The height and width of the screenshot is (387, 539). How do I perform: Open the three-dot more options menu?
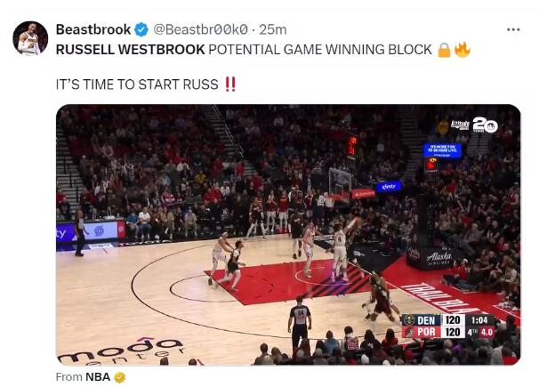(513, 30)
